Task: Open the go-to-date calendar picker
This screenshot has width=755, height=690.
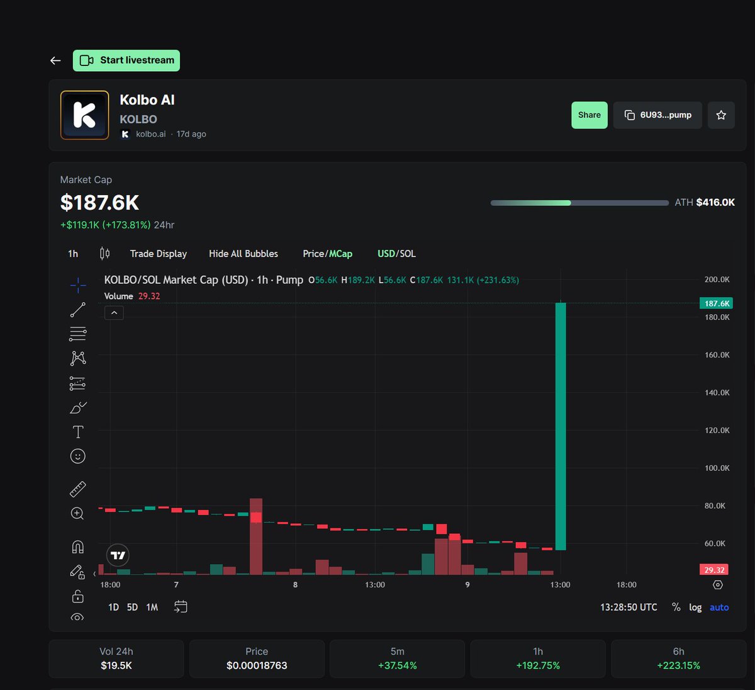Action: 181,606
